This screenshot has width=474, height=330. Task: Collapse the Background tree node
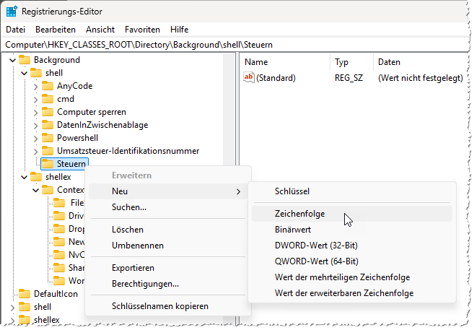(14, 60)
